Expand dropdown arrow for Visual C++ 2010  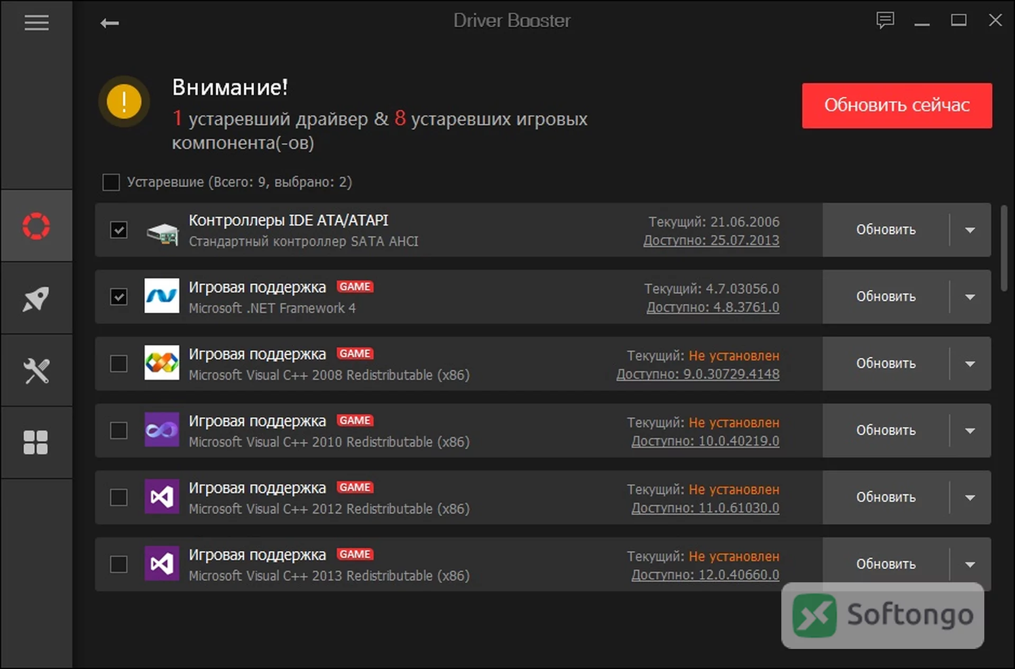(x=970, y=431)
